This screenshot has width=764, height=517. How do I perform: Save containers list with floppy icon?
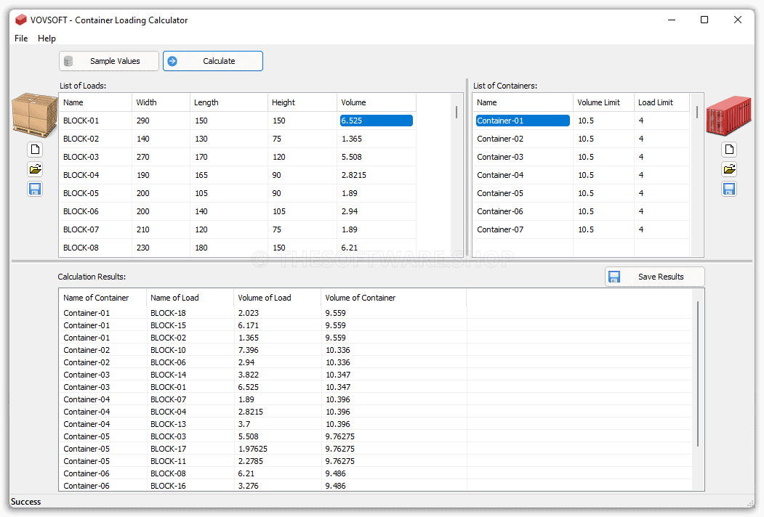pos(729,189)
